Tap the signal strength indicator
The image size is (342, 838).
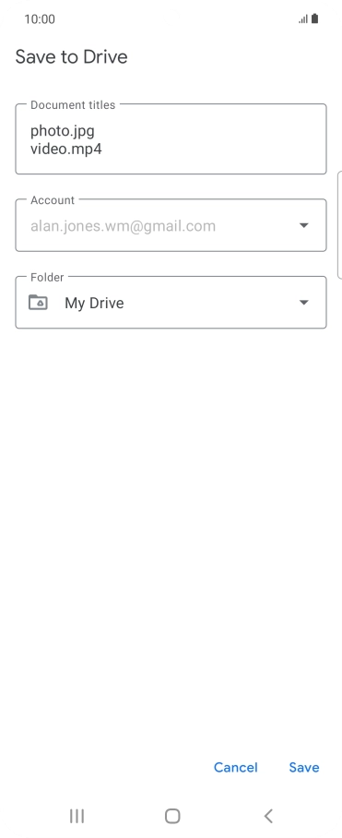[303, 19]
